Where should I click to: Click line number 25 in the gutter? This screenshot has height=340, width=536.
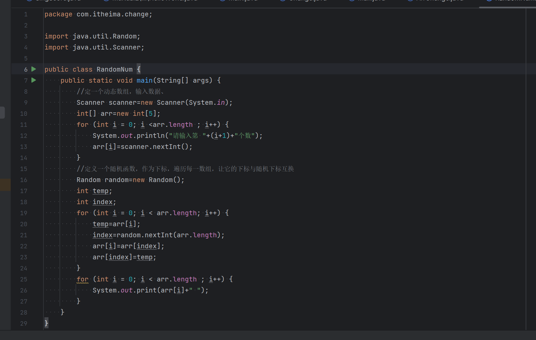(24, 279)
